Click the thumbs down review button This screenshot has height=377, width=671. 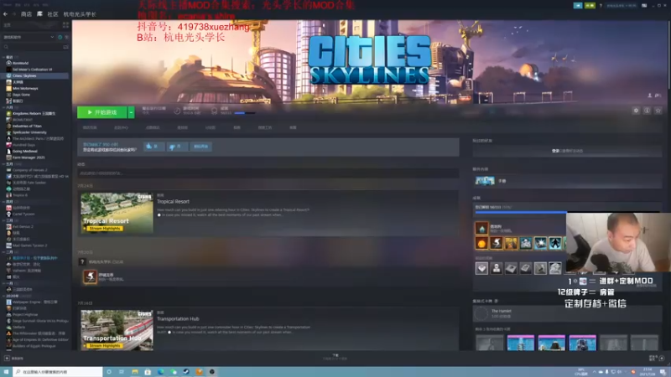click(177, 147)
